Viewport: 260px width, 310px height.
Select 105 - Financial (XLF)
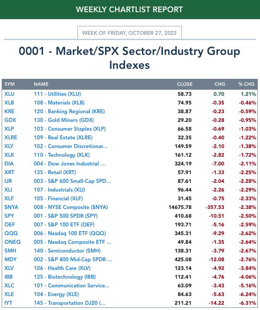[58, 198]
